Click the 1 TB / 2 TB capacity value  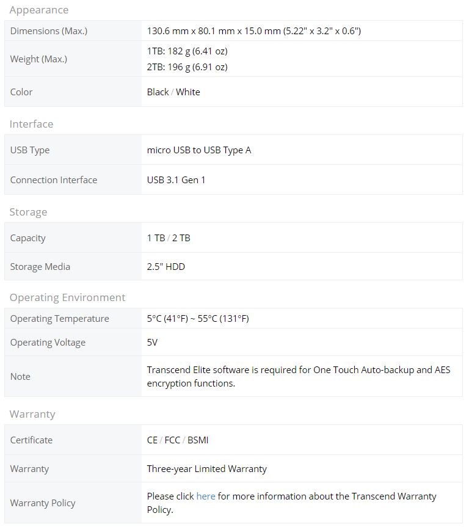(x=169, y=238)
